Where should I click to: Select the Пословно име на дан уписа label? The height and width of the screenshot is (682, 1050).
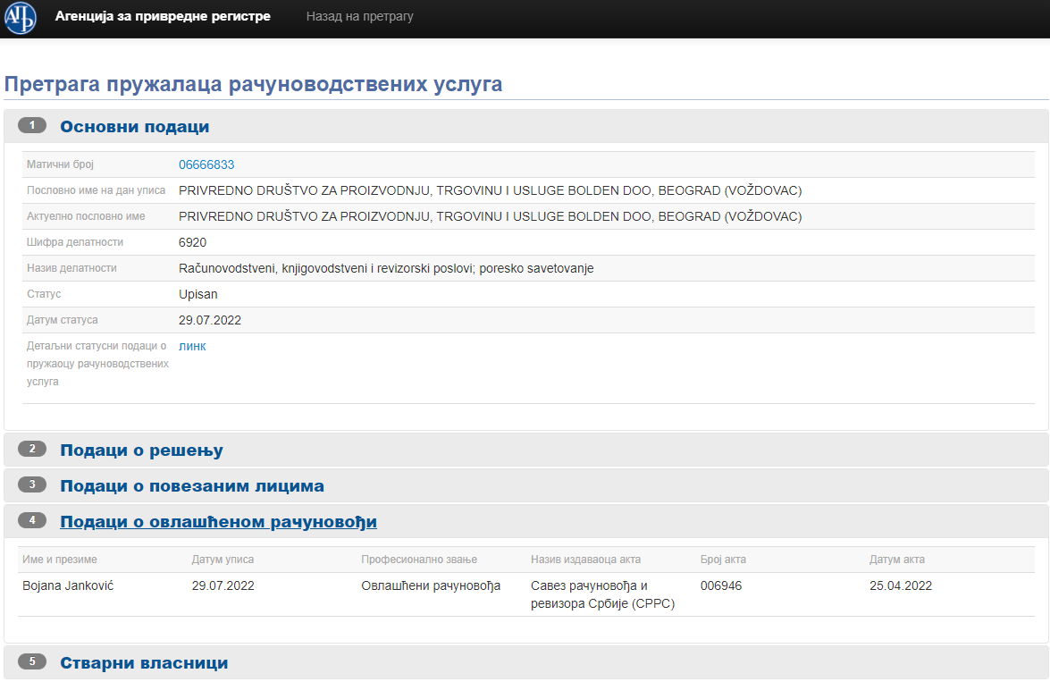tap(96, 190)
